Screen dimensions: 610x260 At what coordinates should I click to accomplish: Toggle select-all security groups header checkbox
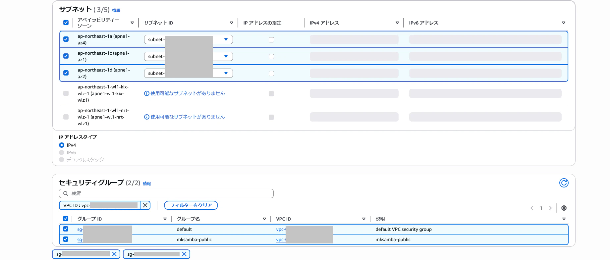click(x=66, y=219)
